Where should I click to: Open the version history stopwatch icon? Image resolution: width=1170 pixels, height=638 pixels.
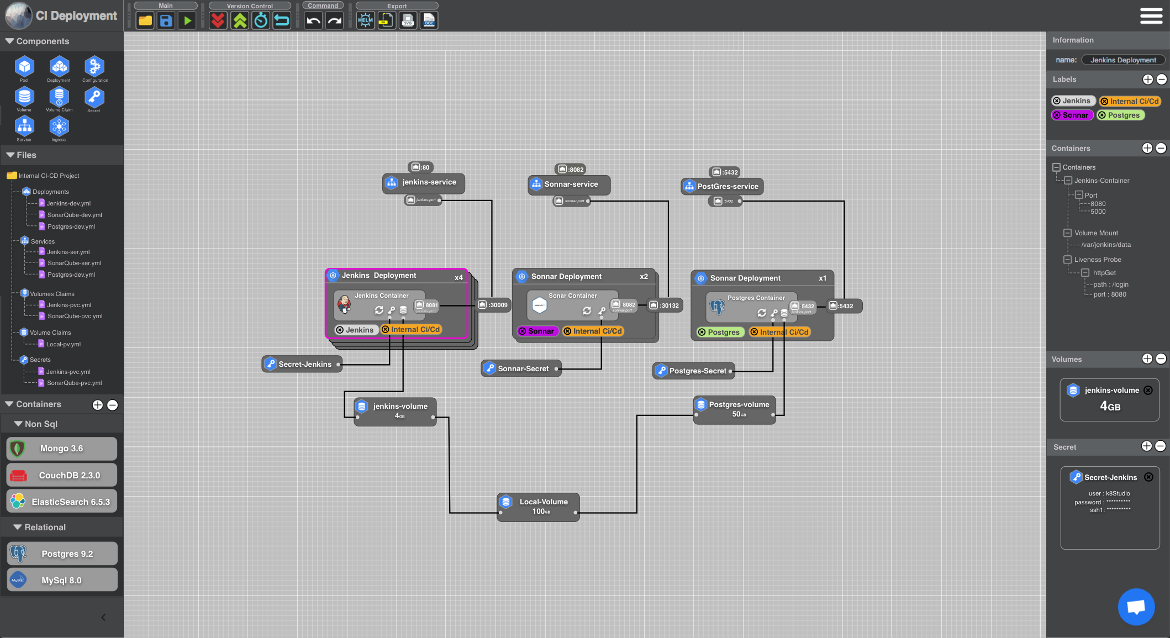(261, 21)
